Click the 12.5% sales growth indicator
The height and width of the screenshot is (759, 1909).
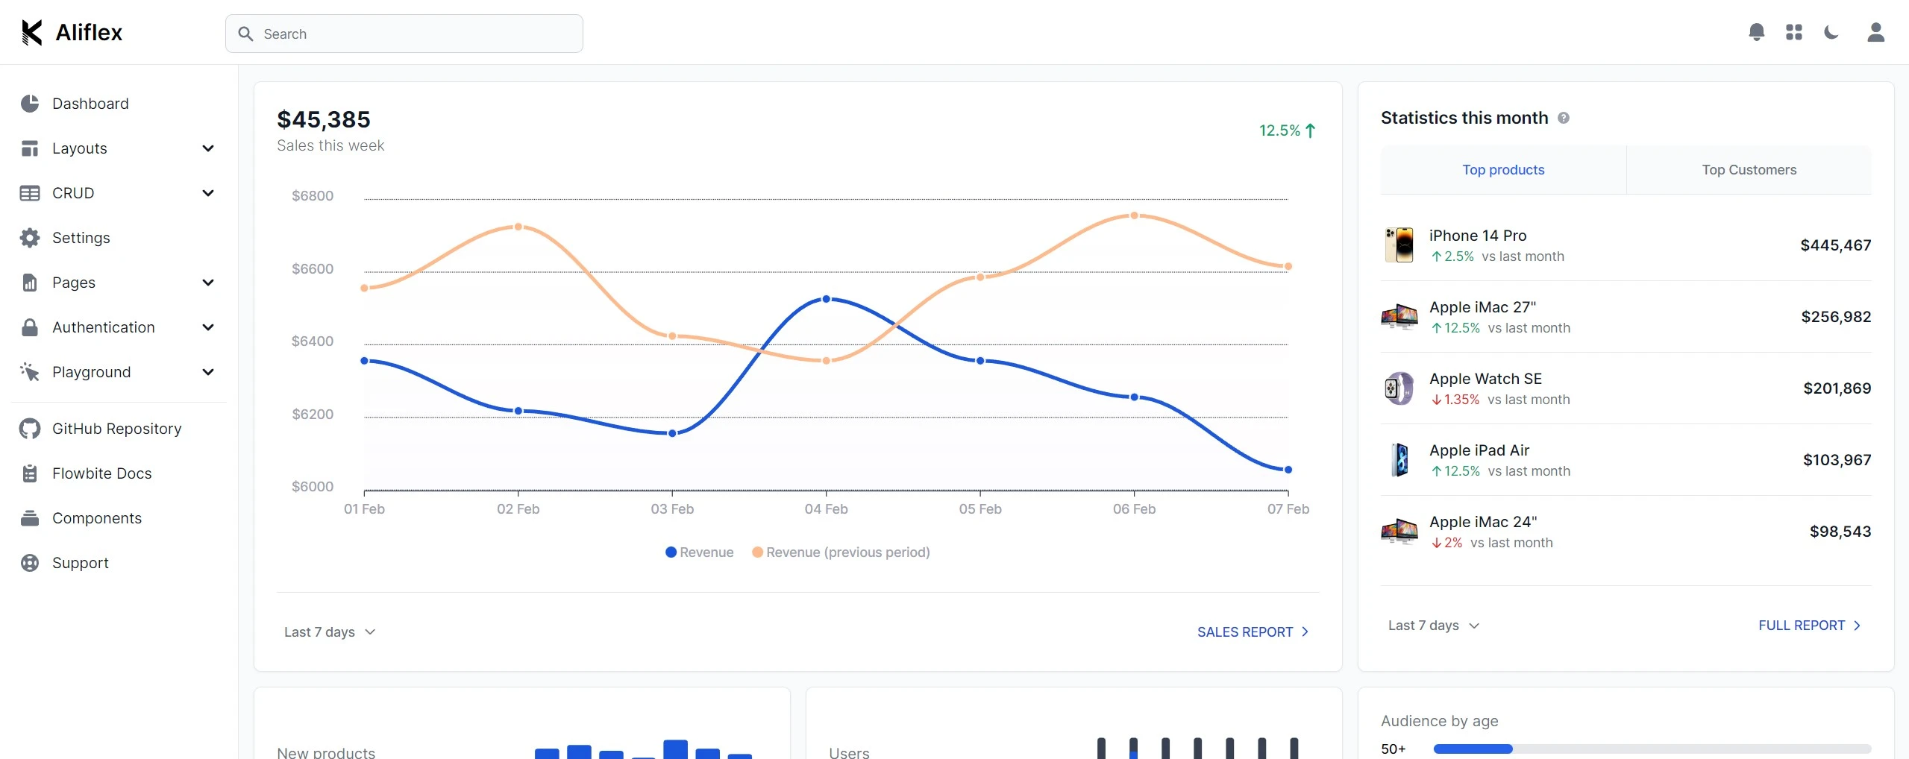click(1288, 130)
